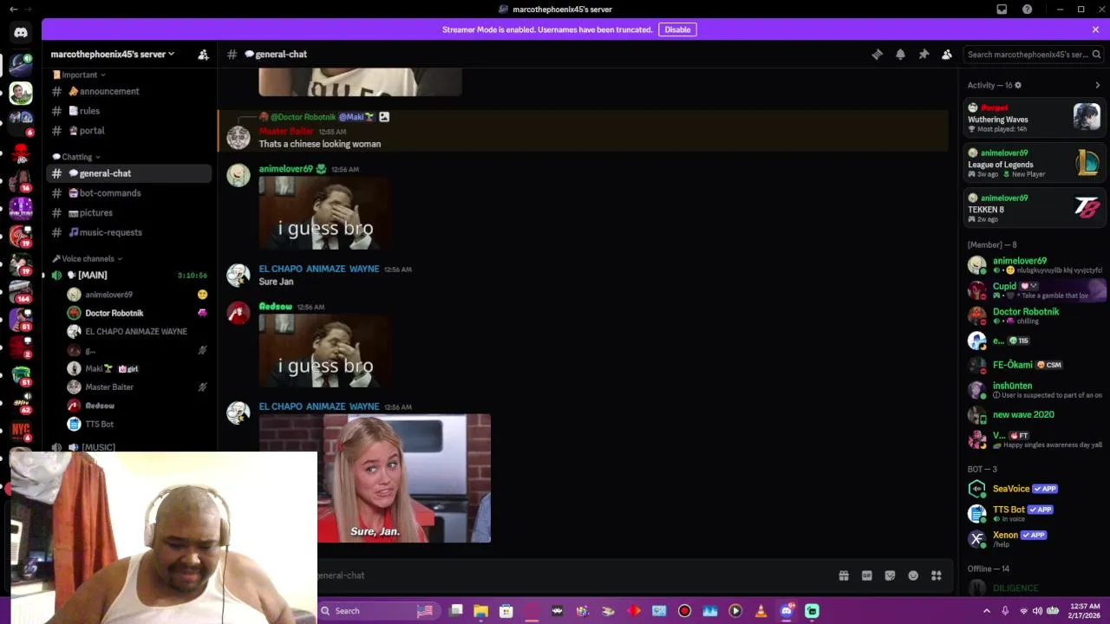Collapse the [Member] — 8 group header
Viewport: 1110px width, 624px height.
point(992,244)
